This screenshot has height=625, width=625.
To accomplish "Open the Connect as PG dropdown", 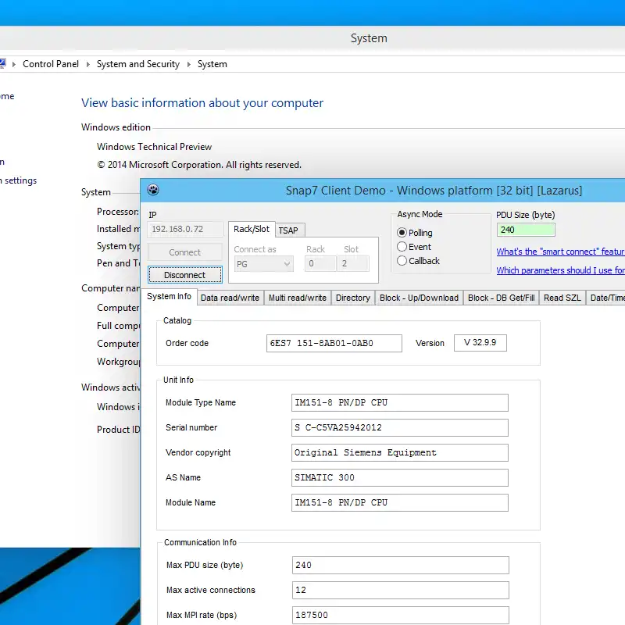I will pos(263,264).
